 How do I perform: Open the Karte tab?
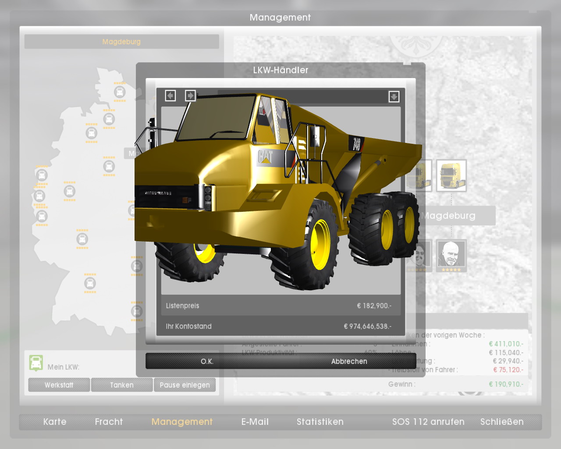coord(55,422)
